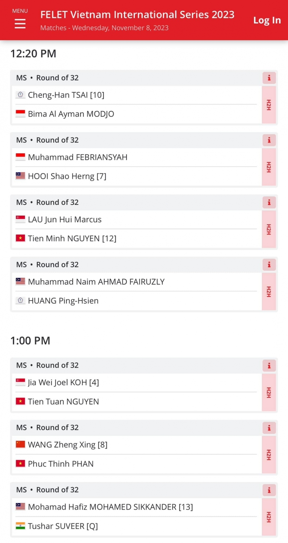View H2H for TSAI vs MODJO
This screenshot has height=543, width=288.
click(269, 105)
